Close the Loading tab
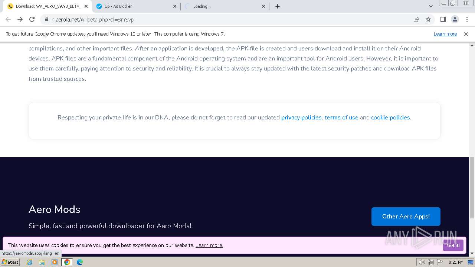 [263, 6]
